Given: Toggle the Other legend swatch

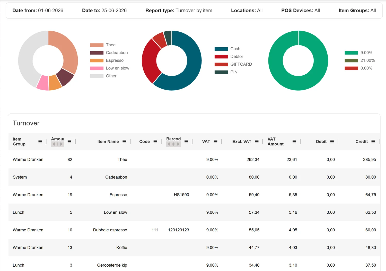Looking at the screenshot, I should coord(97,76).
